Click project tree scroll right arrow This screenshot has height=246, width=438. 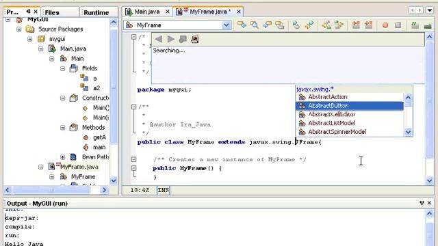[104, 190]
